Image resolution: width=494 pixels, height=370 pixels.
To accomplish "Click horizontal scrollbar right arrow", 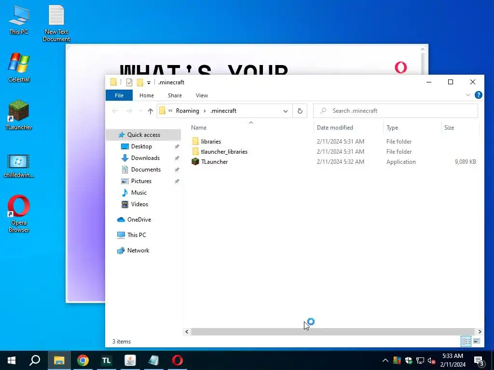I will tap(480, 331).
